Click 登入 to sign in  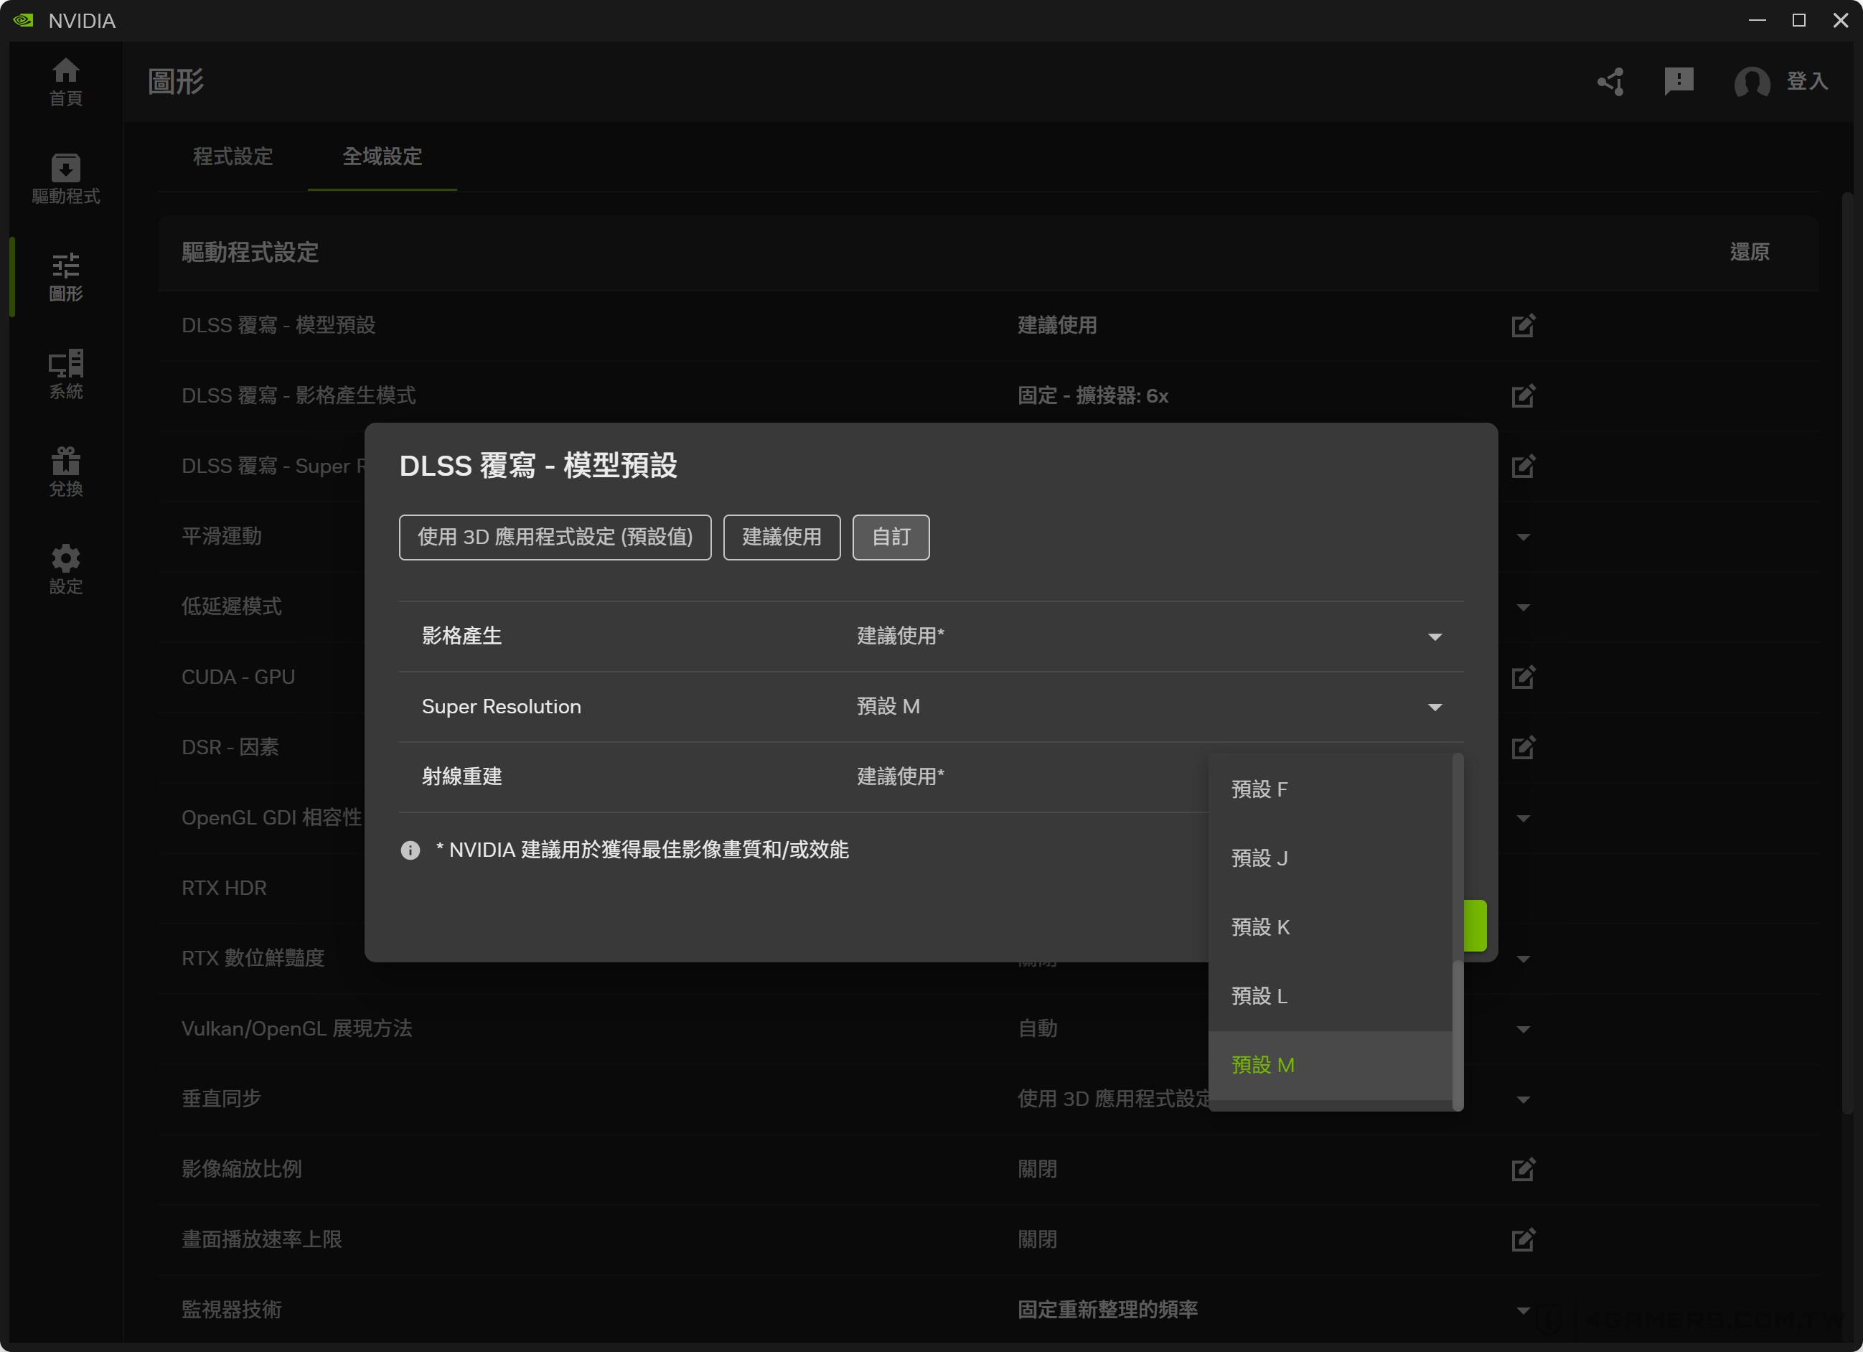1806,81
